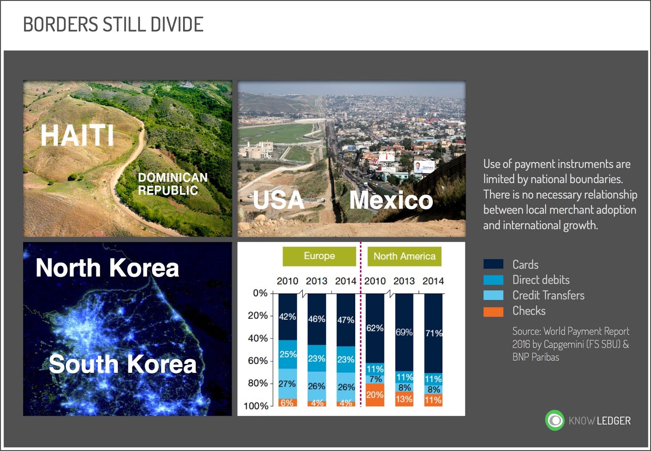Click the green Know Ledger logo circle
The height and width of the screenshot is (451, 651).
[555, 420]
